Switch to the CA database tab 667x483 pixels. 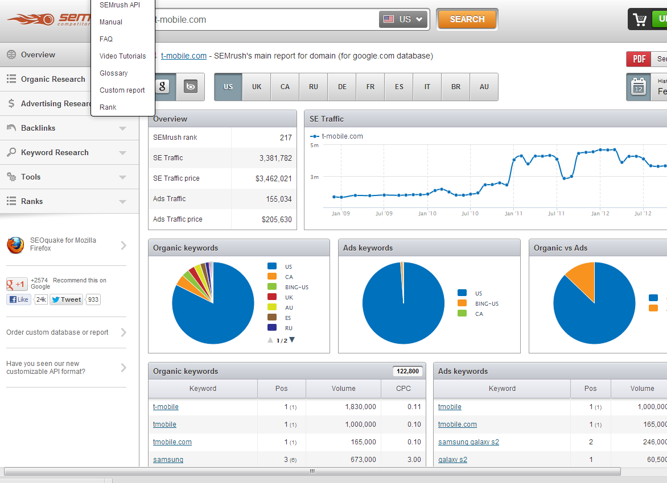coord(285,87)
